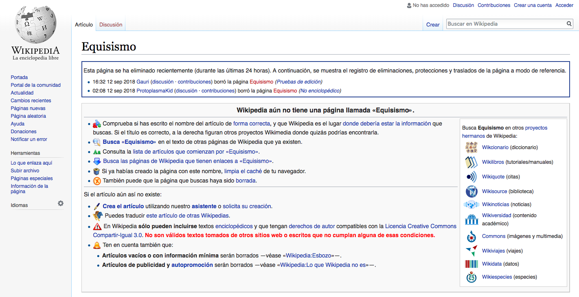Viewport: 579px width, 297px height.
Task: Go to Portada in the sidebar
Action: pos(19,77)
